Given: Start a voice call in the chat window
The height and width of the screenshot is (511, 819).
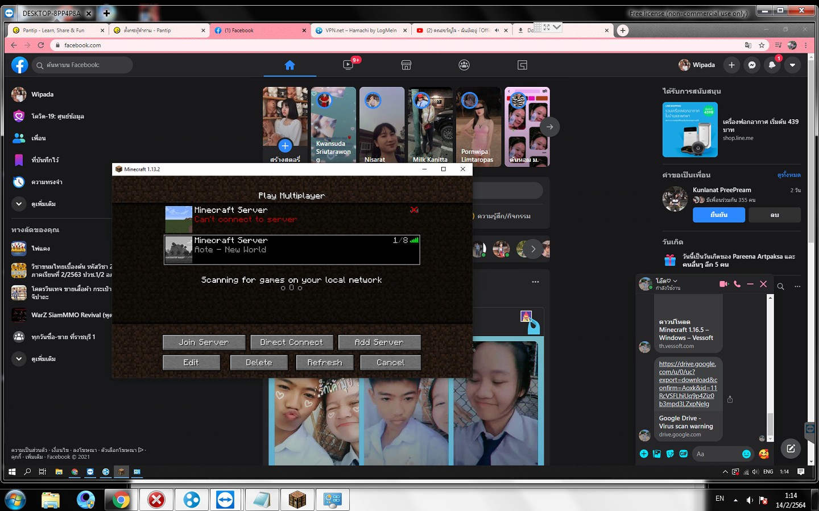Looking at the screenshot, I should coord(737,284).
